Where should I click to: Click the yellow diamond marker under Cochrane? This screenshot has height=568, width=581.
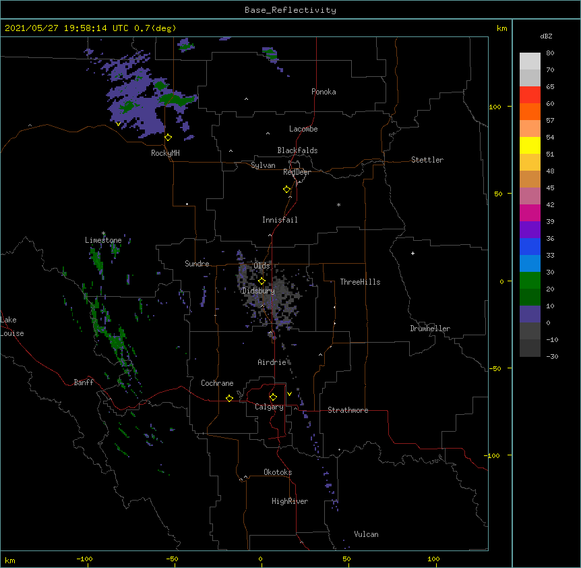[x=229, y=398]
